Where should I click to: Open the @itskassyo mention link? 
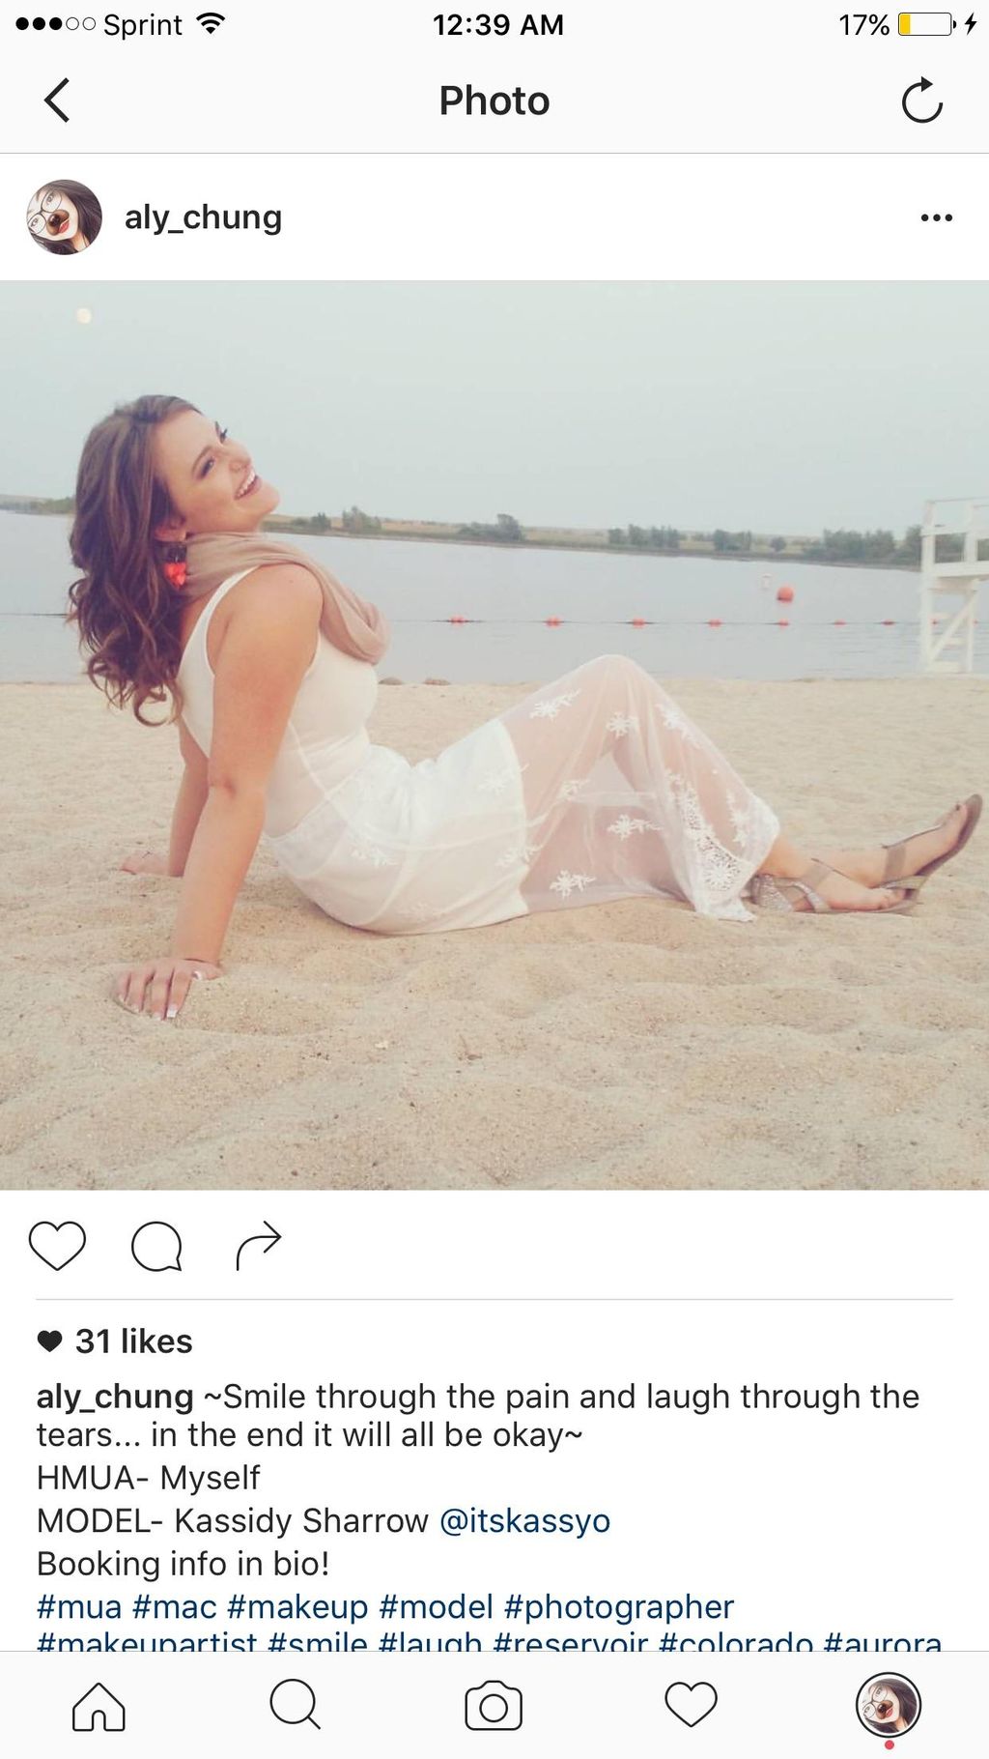[x=524, y=1521]
